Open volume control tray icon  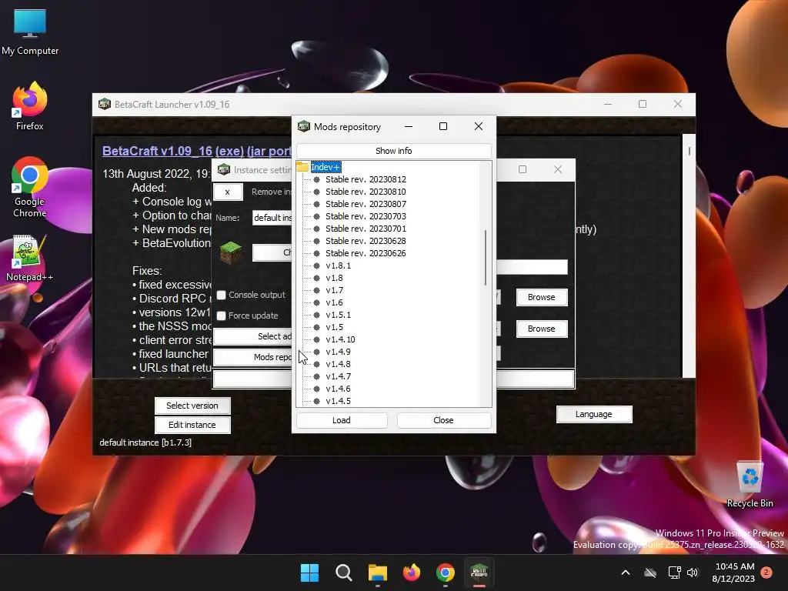pos(693,573)
